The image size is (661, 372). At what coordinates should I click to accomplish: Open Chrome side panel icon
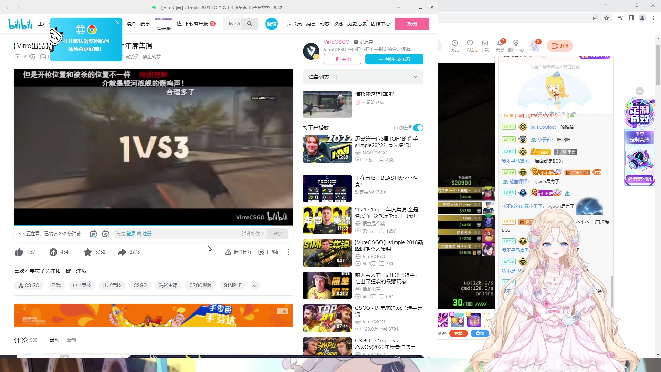(x=631, y=18)
